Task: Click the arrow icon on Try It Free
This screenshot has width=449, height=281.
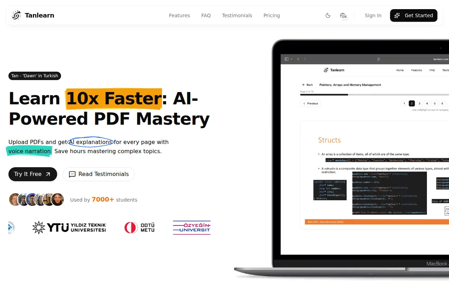Action: click(48, 174)
